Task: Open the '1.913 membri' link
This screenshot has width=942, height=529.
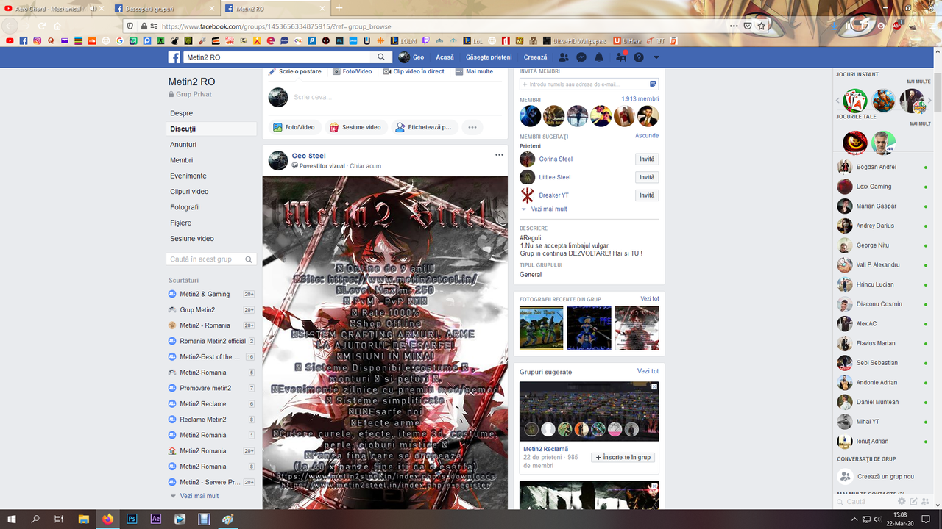Action: point(640,98)
